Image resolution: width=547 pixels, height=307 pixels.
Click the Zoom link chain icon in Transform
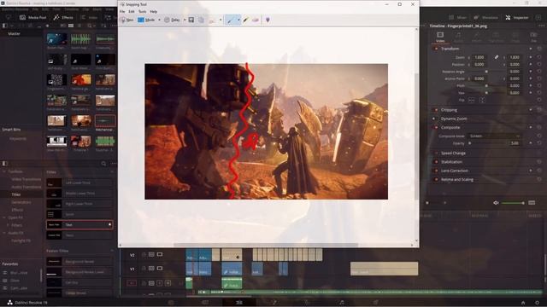click(x=496, y=57)
